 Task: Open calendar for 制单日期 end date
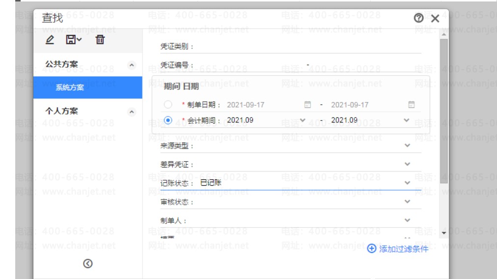tap(411, 105)
